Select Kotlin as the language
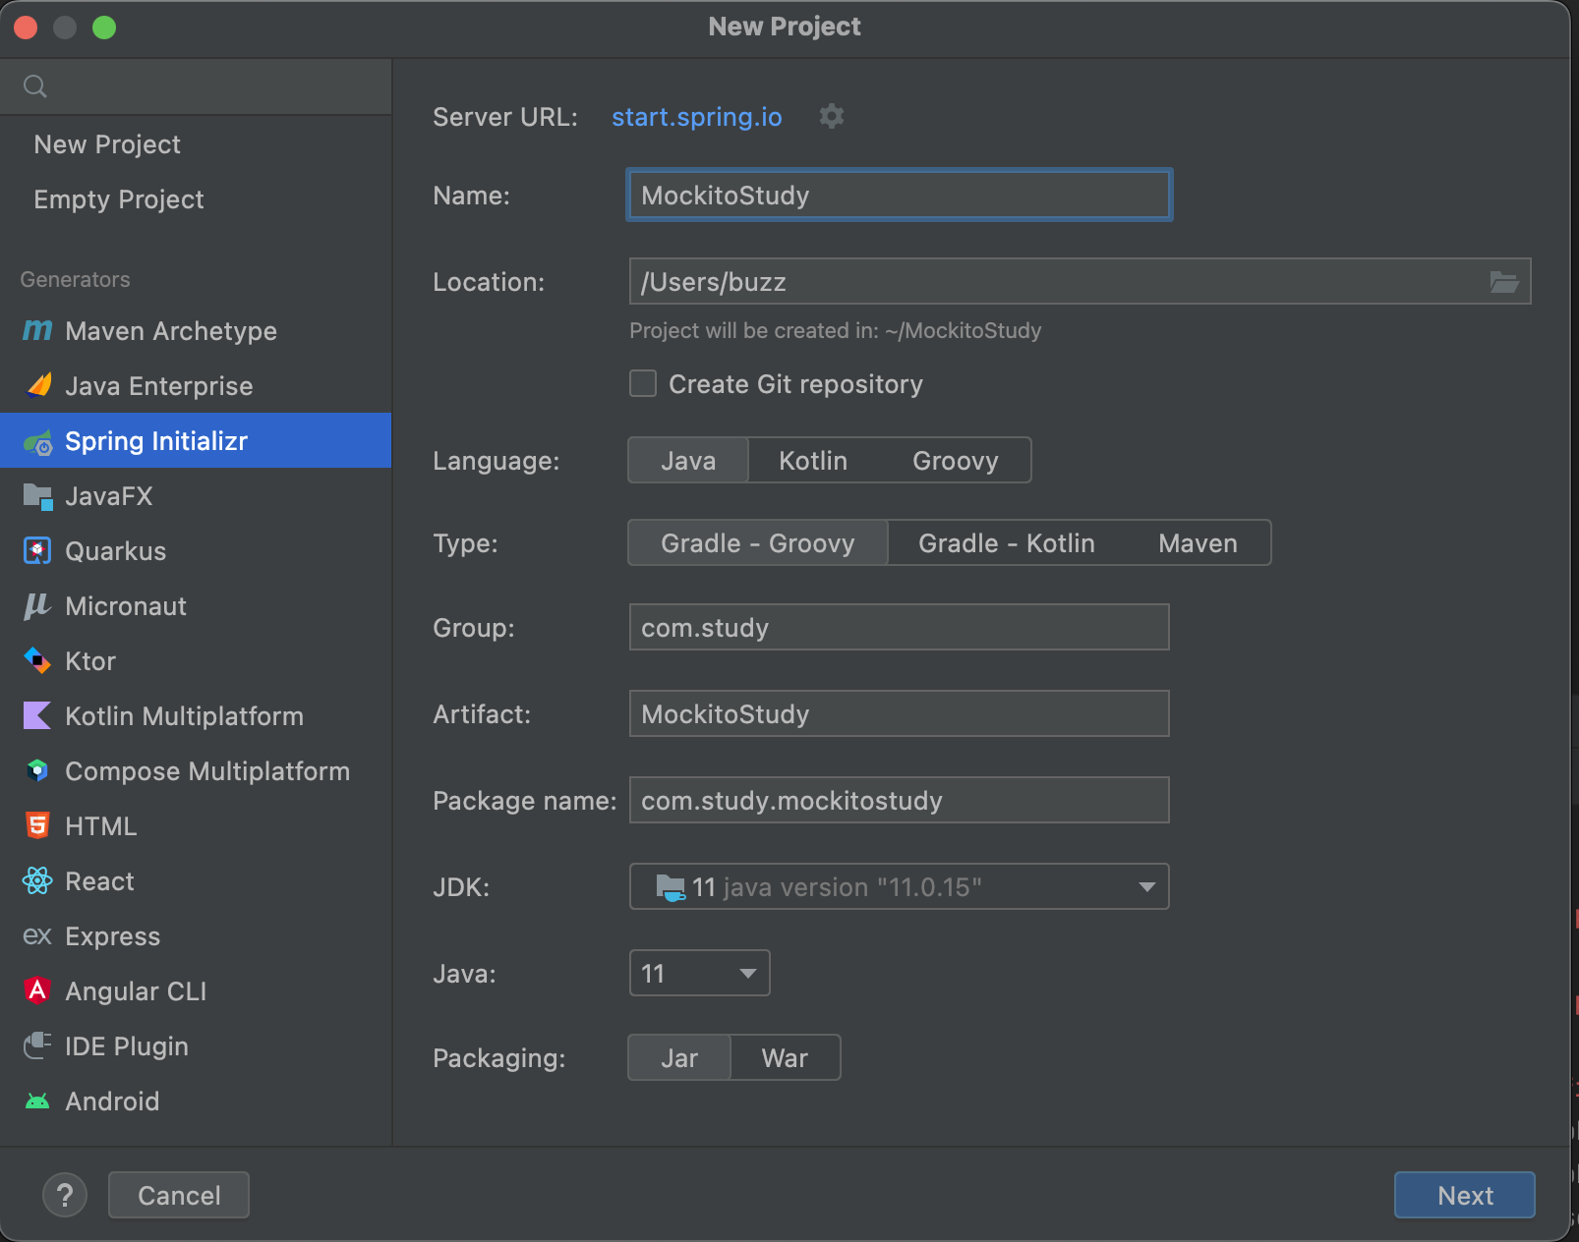1579x1242 pixels. tap(813, 461)
